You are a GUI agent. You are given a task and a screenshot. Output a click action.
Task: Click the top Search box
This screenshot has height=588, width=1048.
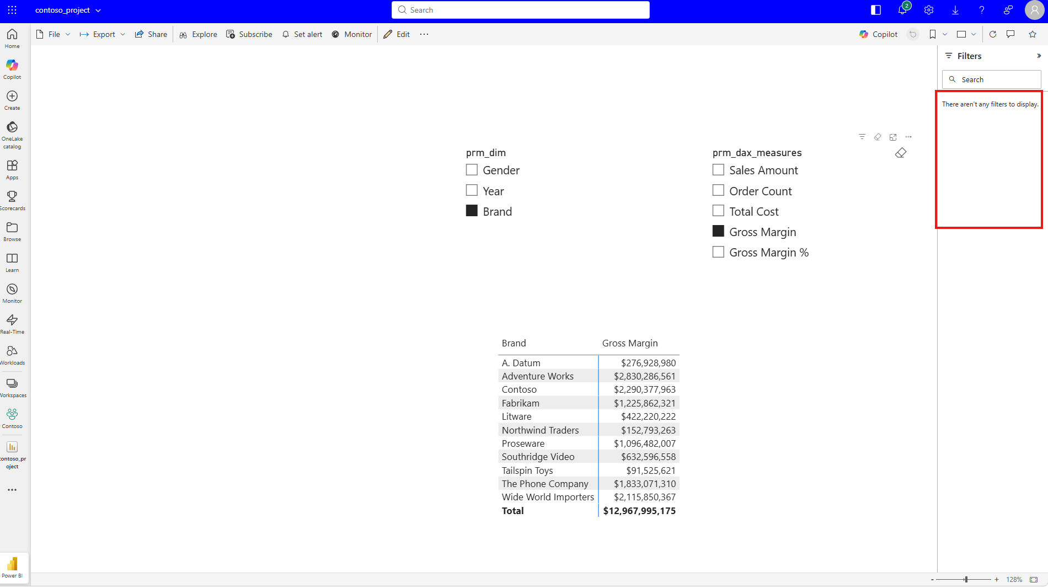coord(521,10)
